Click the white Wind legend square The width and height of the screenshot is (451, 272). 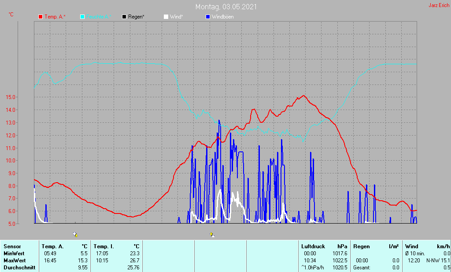(166, 17)
